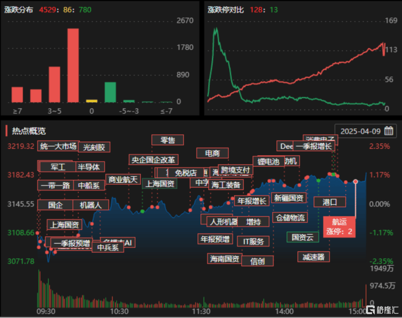The image size is (402, 318).
Task: Click the orange bullet icon beside 热点概览
Action: 6,130
